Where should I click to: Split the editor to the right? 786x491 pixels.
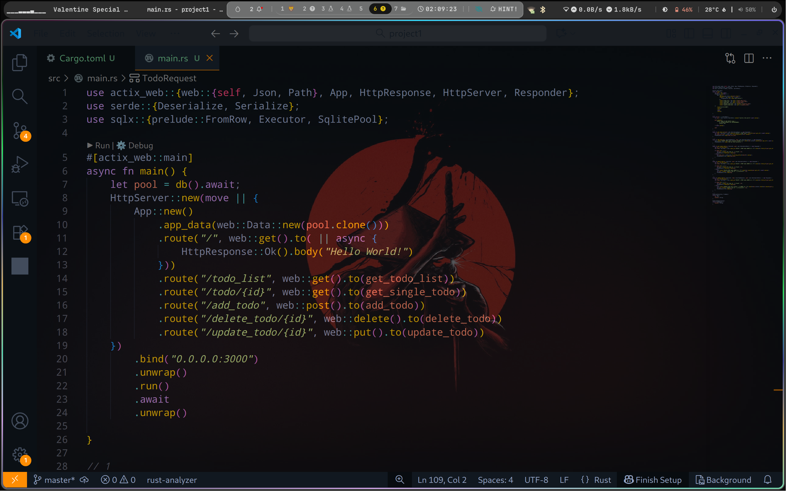749,58
